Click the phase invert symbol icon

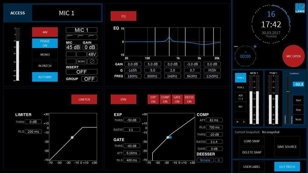92,61
